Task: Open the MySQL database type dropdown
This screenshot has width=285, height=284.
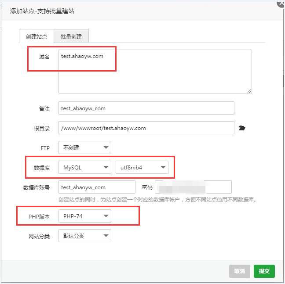Action: (x=85, y=167)
